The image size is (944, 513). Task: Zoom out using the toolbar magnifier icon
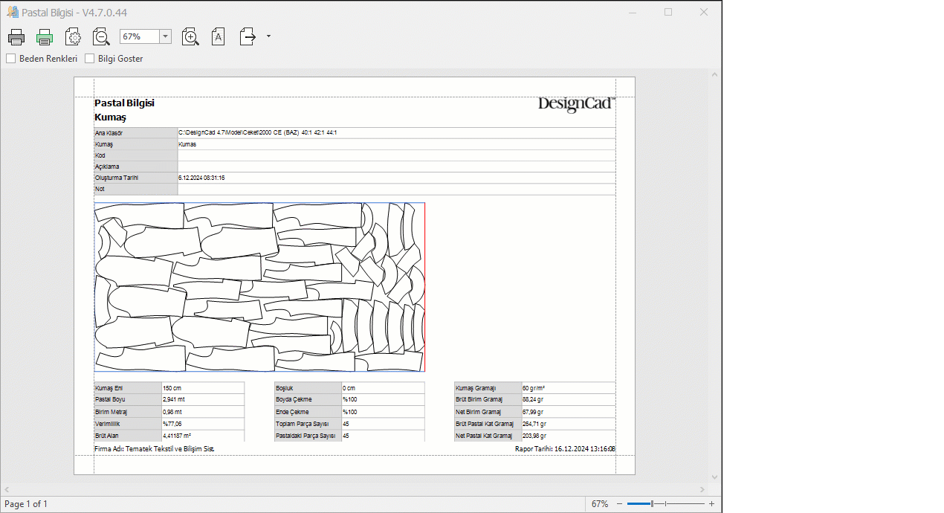tap(101, 37)
